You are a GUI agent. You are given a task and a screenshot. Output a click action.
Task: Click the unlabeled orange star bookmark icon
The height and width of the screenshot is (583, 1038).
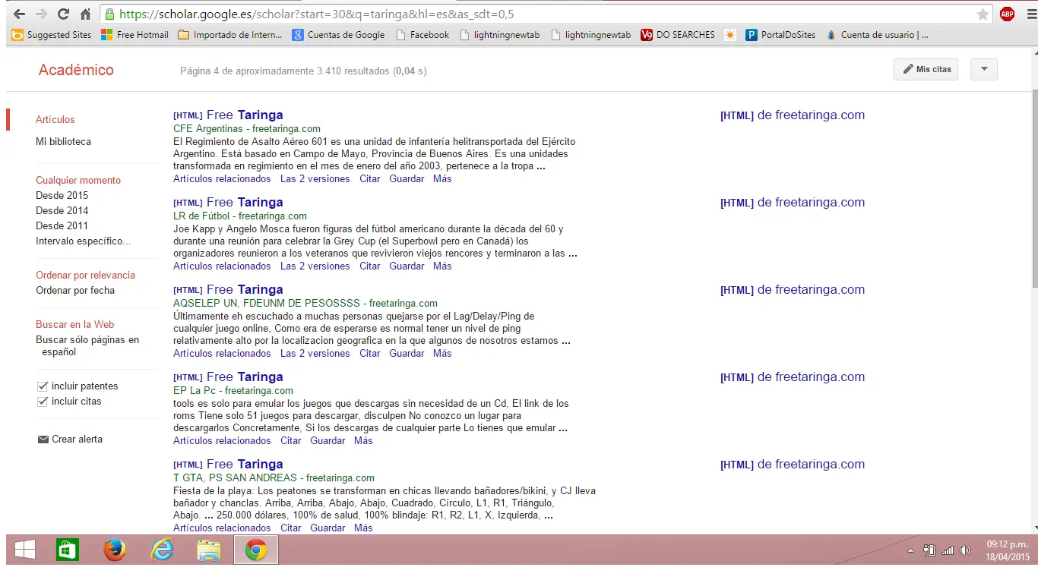(x=730, y=35)
